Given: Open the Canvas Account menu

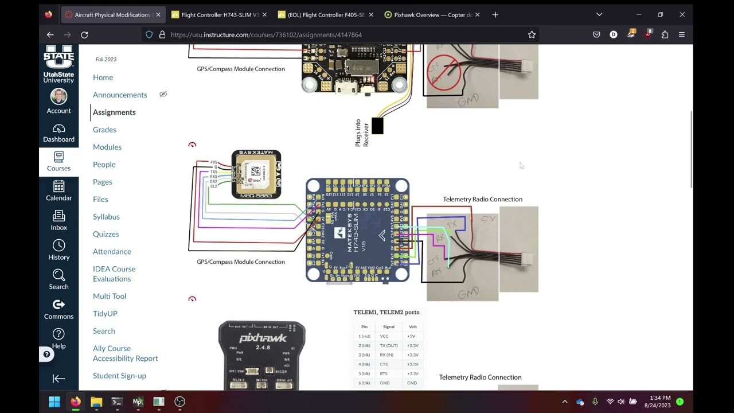Looking at the screenshot, I should (58, 102).
